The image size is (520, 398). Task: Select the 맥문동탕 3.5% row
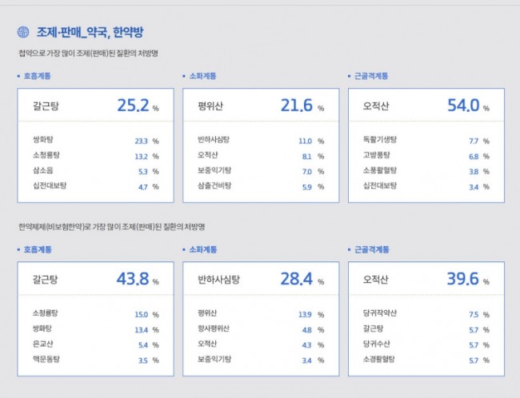(x=94, y=360)
